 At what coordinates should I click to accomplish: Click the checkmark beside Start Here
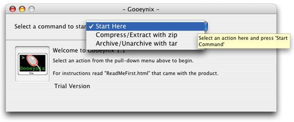(x=91, y=26)
